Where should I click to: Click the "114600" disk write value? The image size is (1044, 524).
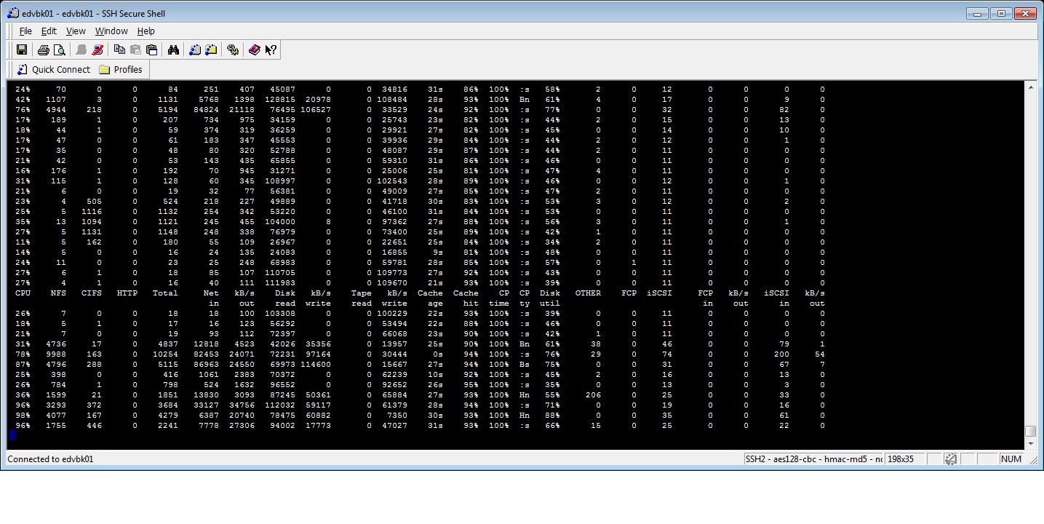(316, 365)
